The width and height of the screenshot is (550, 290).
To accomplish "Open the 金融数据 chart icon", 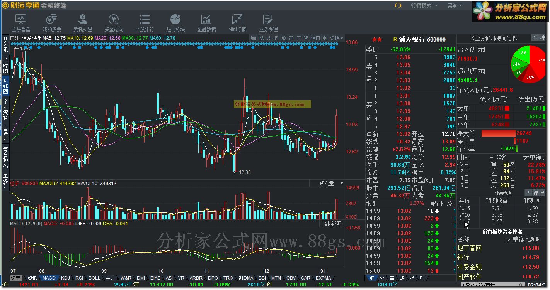I will click(x=206, y=23).
